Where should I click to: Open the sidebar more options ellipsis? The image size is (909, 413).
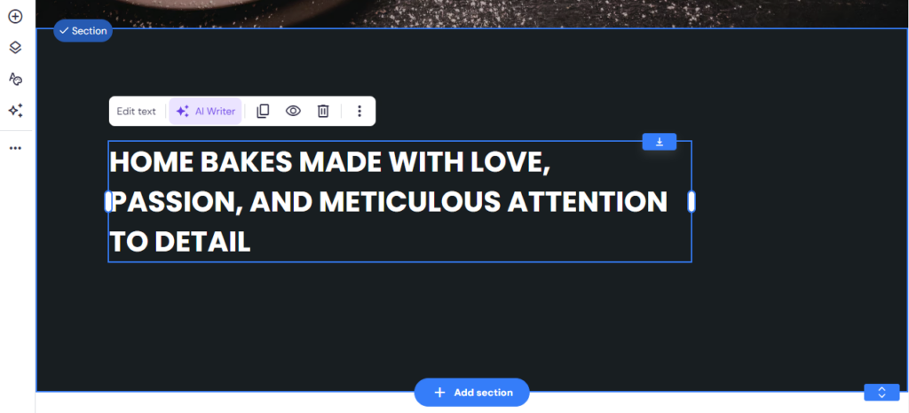[15, 148]
